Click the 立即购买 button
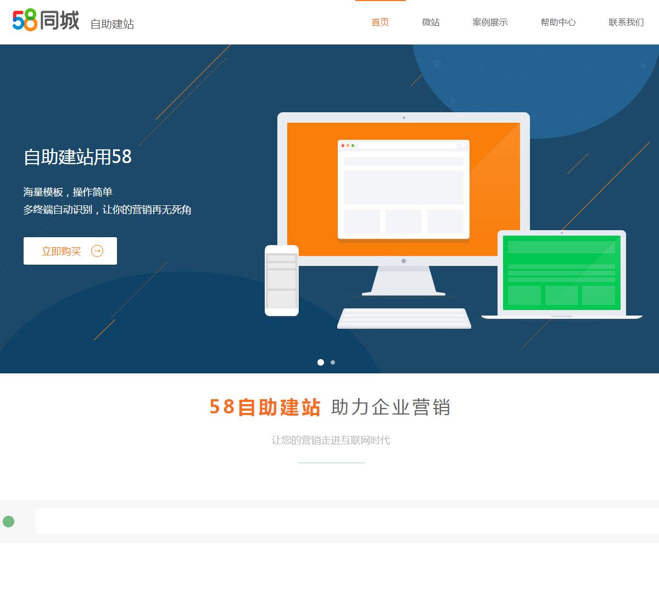 [x=70, y=251]
